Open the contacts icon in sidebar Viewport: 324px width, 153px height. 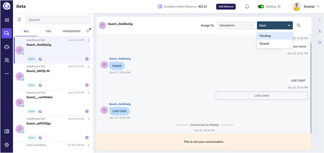tap(6, 60)
